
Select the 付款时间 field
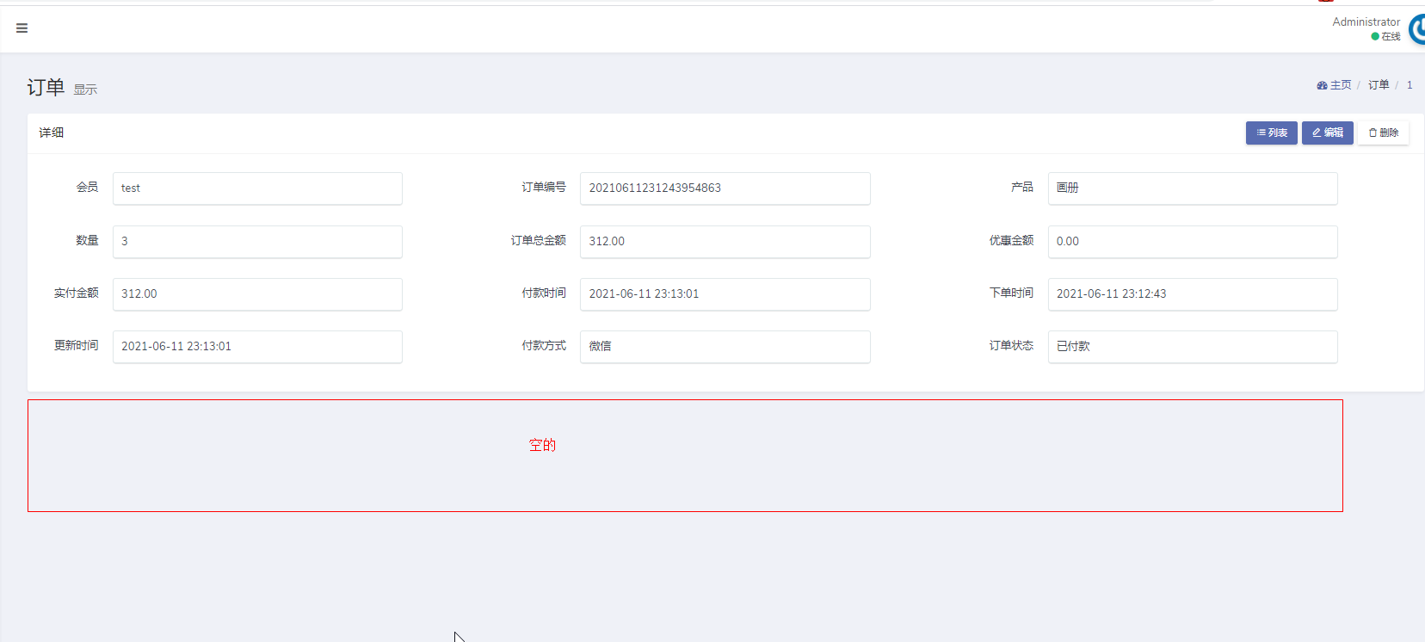(x=725, y=294)
